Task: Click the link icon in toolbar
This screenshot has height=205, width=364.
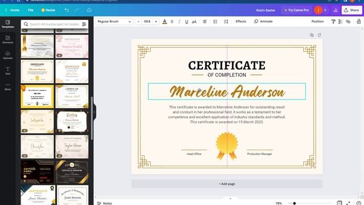Action: 348,22
